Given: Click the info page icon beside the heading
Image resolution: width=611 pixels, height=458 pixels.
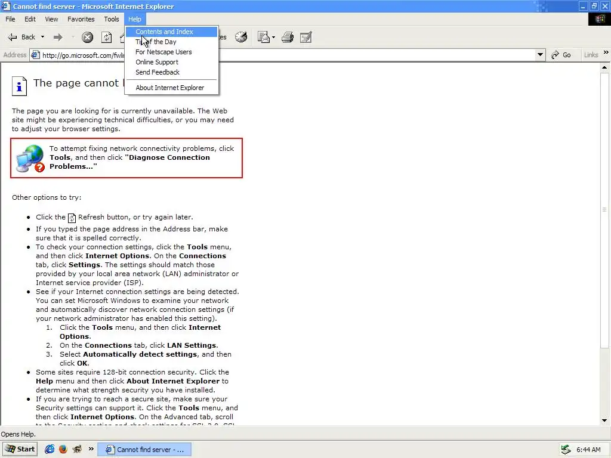Looking at the screenshot, I should (x=20, y=86).
